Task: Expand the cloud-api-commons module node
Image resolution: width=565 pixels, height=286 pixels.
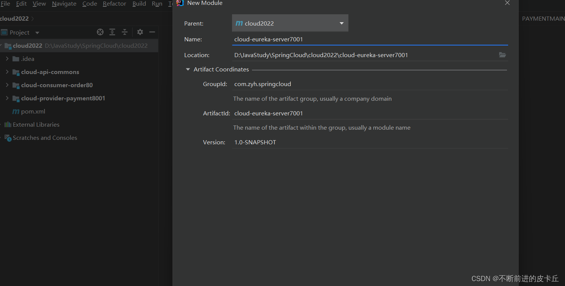Action: tap(7, 72)
